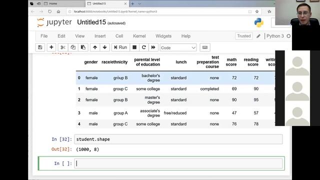
Task: Click the In [32] prompt label
Action: click(61, 139)
